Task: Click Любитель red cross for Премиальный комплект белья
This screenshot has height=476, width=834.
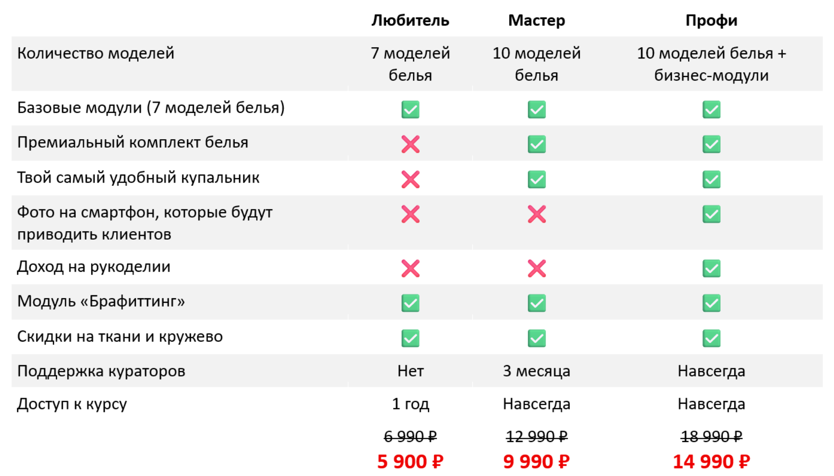Action: [410, 144]
